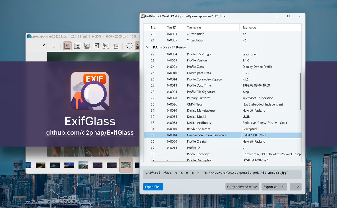Open github.com/d2phap/ExifGlass link
The height and width of the screenshot is (208, 337).
point(90,133)
